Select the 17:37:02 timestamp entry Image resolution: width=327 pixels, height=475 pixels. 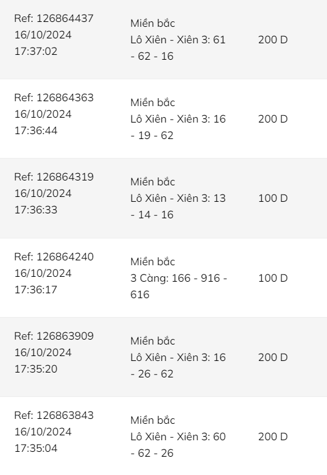(x=36, y=51)
